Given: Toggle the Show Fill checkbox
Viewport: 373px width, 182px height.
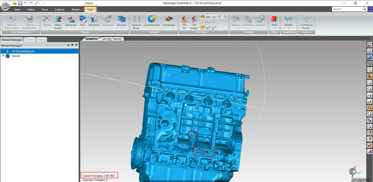Looking at the screenshot, I should pyautogui.click(x=202, y=22).
